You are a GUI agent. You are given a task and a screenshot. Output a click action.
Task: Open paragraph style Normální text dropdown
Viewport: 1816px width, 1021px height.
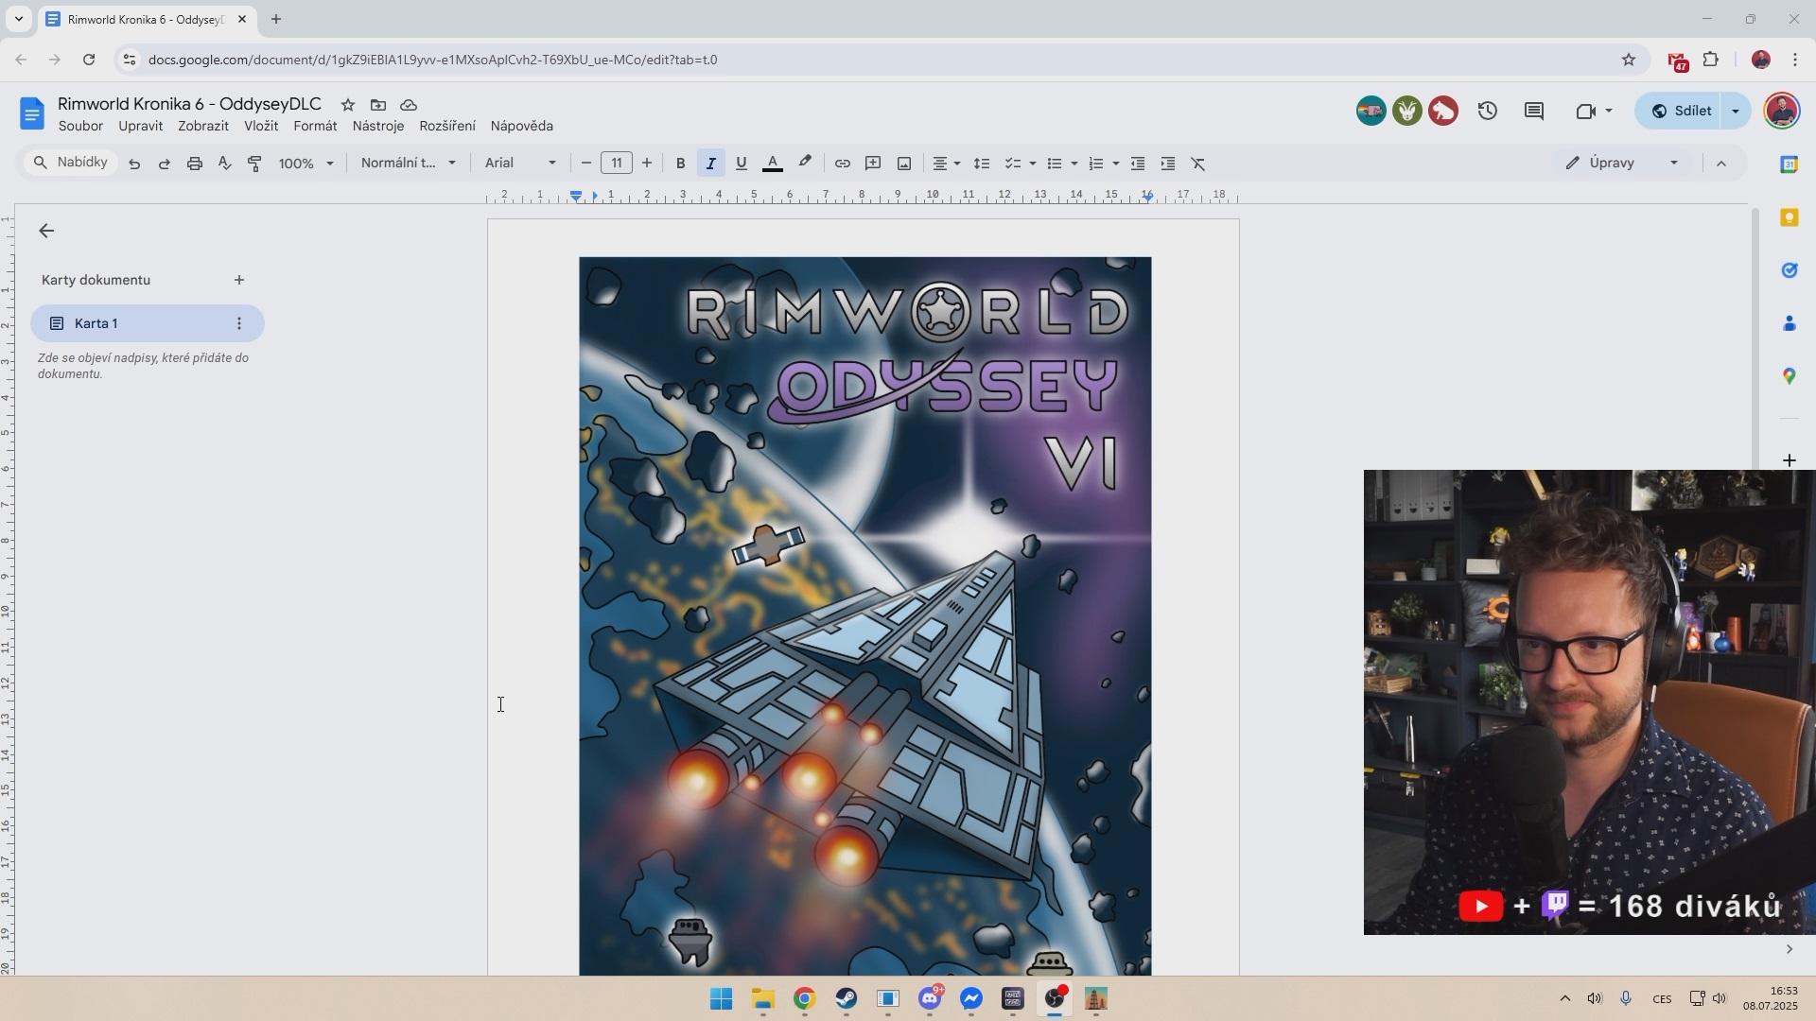(409, 164)
